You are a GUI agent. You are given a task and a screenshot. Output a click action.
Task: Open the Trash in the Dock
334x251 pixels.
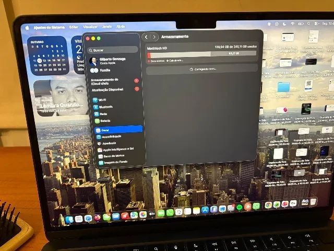[x=313, y=202]
